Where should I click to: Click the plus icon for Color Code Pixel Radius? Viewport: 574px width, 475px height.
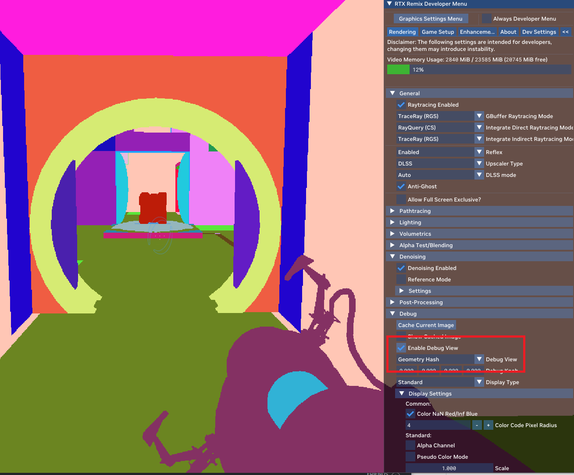pos(488,425)
